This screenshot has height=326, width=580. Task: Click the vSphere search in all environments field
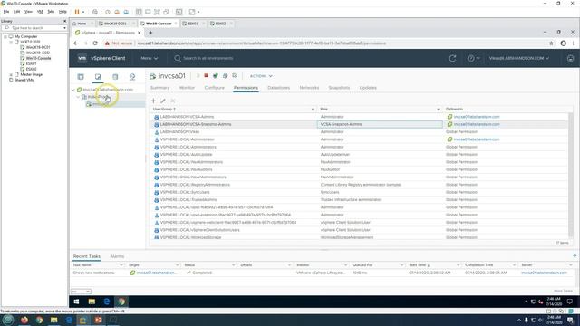[208, 58]
